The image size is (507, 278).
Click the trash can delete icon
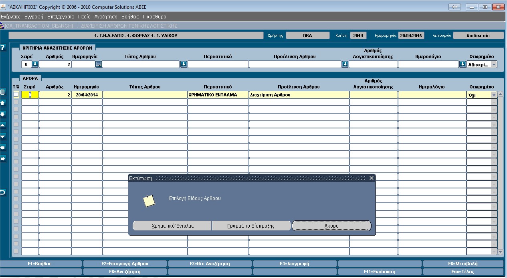(2, 92)
